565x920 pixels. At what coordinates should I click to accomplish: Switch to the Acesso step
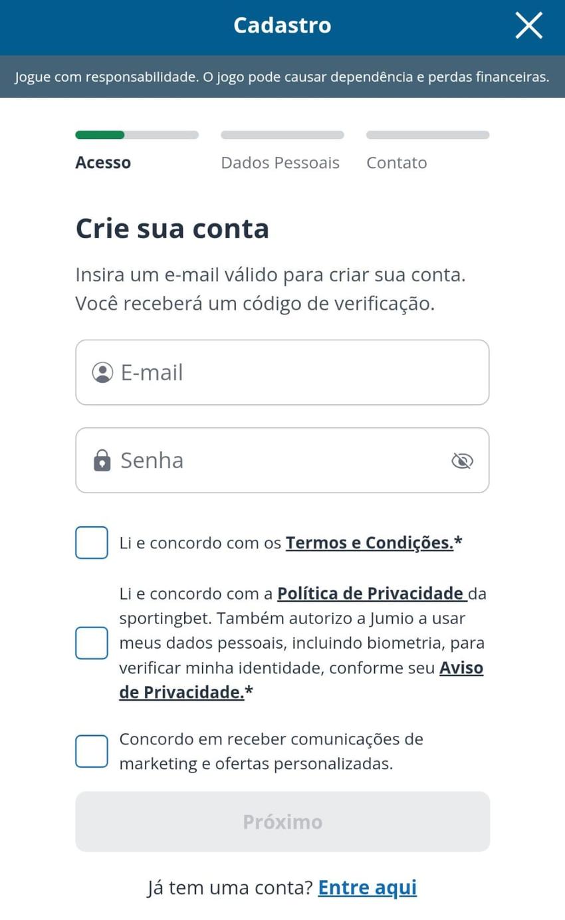pyautogui.click(x=103, y=162)
